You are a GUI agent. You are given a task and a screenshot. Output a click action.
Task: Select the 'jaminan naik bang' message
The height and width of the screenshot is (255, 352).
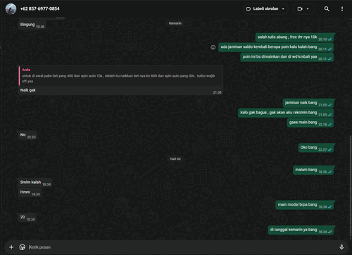pyautogui.click(x=308, y=103)
